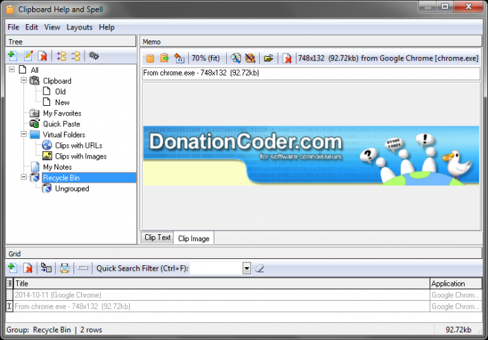Select Virtual Folders in the tree
The image size is (488, 340).
64,135
